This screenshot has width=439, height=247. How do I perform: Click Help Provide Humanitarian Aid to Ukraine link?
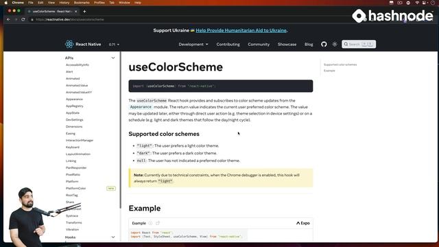point(241,30)
